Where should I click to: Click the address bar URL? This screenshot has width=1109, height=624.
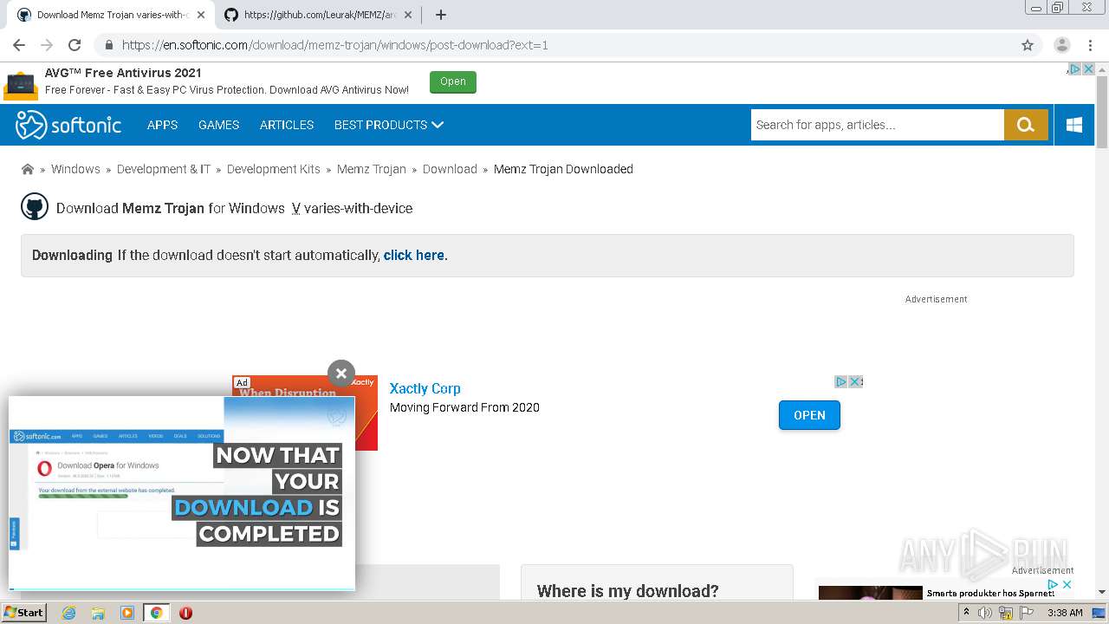(x=334, y=45)
